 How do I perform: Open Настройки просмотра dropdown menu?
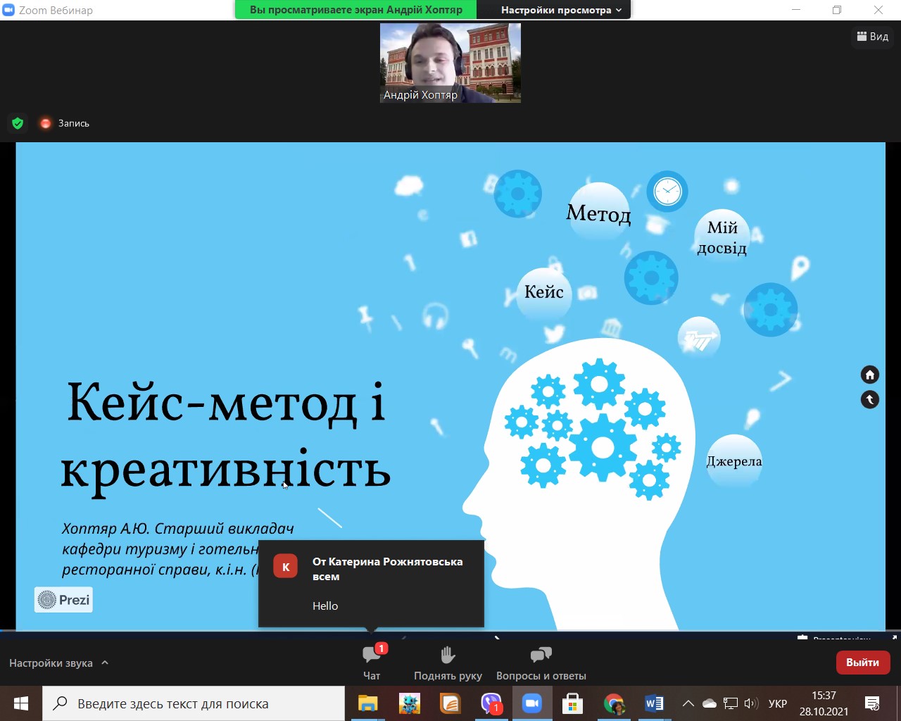tap(561, 10)
